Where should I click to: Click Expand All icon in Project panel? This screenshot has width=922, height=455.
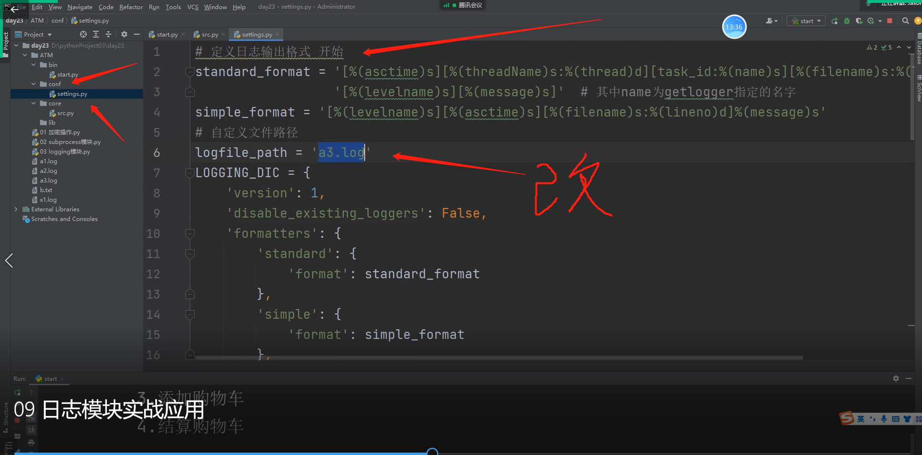coord(96,34)
